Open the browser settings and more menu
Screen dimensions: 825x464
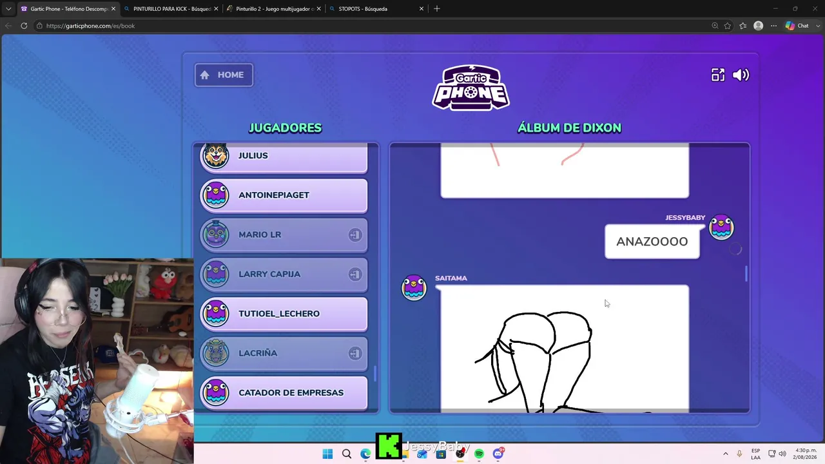pyautogui.click(x=773, y=26)
